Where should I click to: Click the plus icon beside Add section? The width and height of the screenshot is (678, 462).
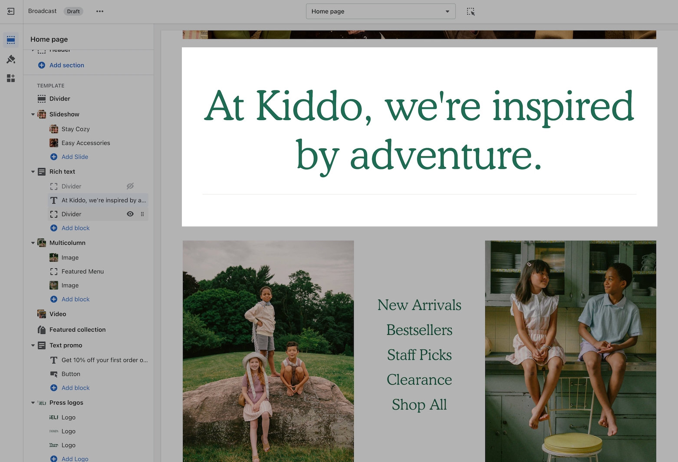pyautogui.click(x=42, y=65)
